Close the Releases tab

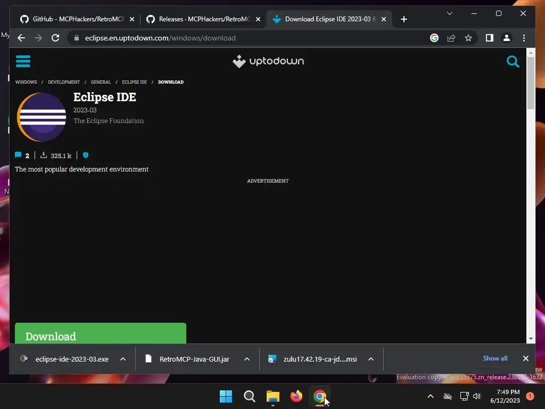(x=258, y=19)
